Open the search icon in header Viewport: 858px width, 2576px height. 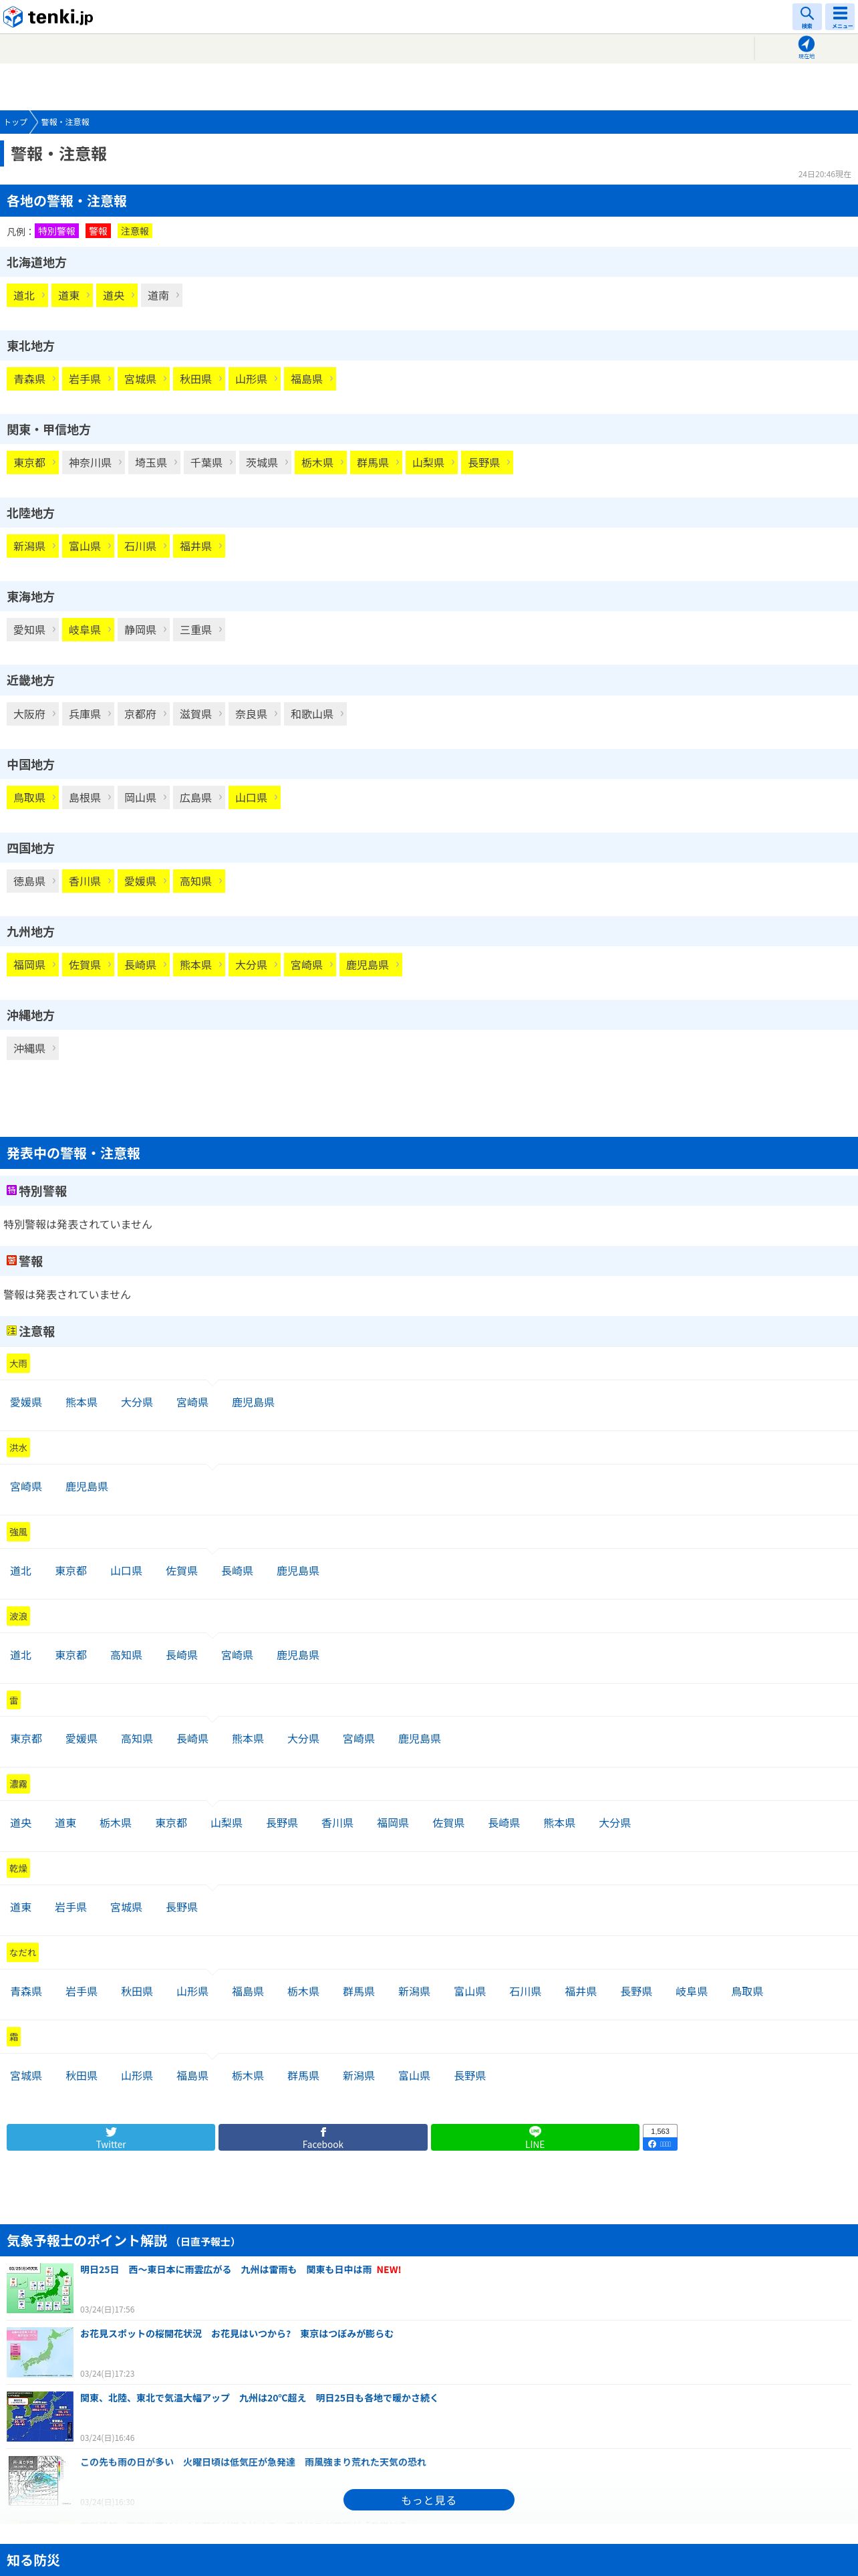(806, 17)
